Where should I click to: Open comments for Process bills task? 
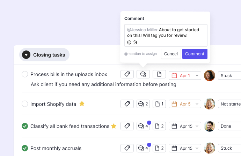pyautogui.click(x=143, y=74)
